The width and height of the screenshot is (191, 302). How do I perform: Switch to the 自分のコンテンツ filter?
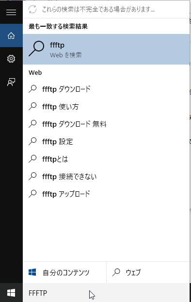coord(64,272)
